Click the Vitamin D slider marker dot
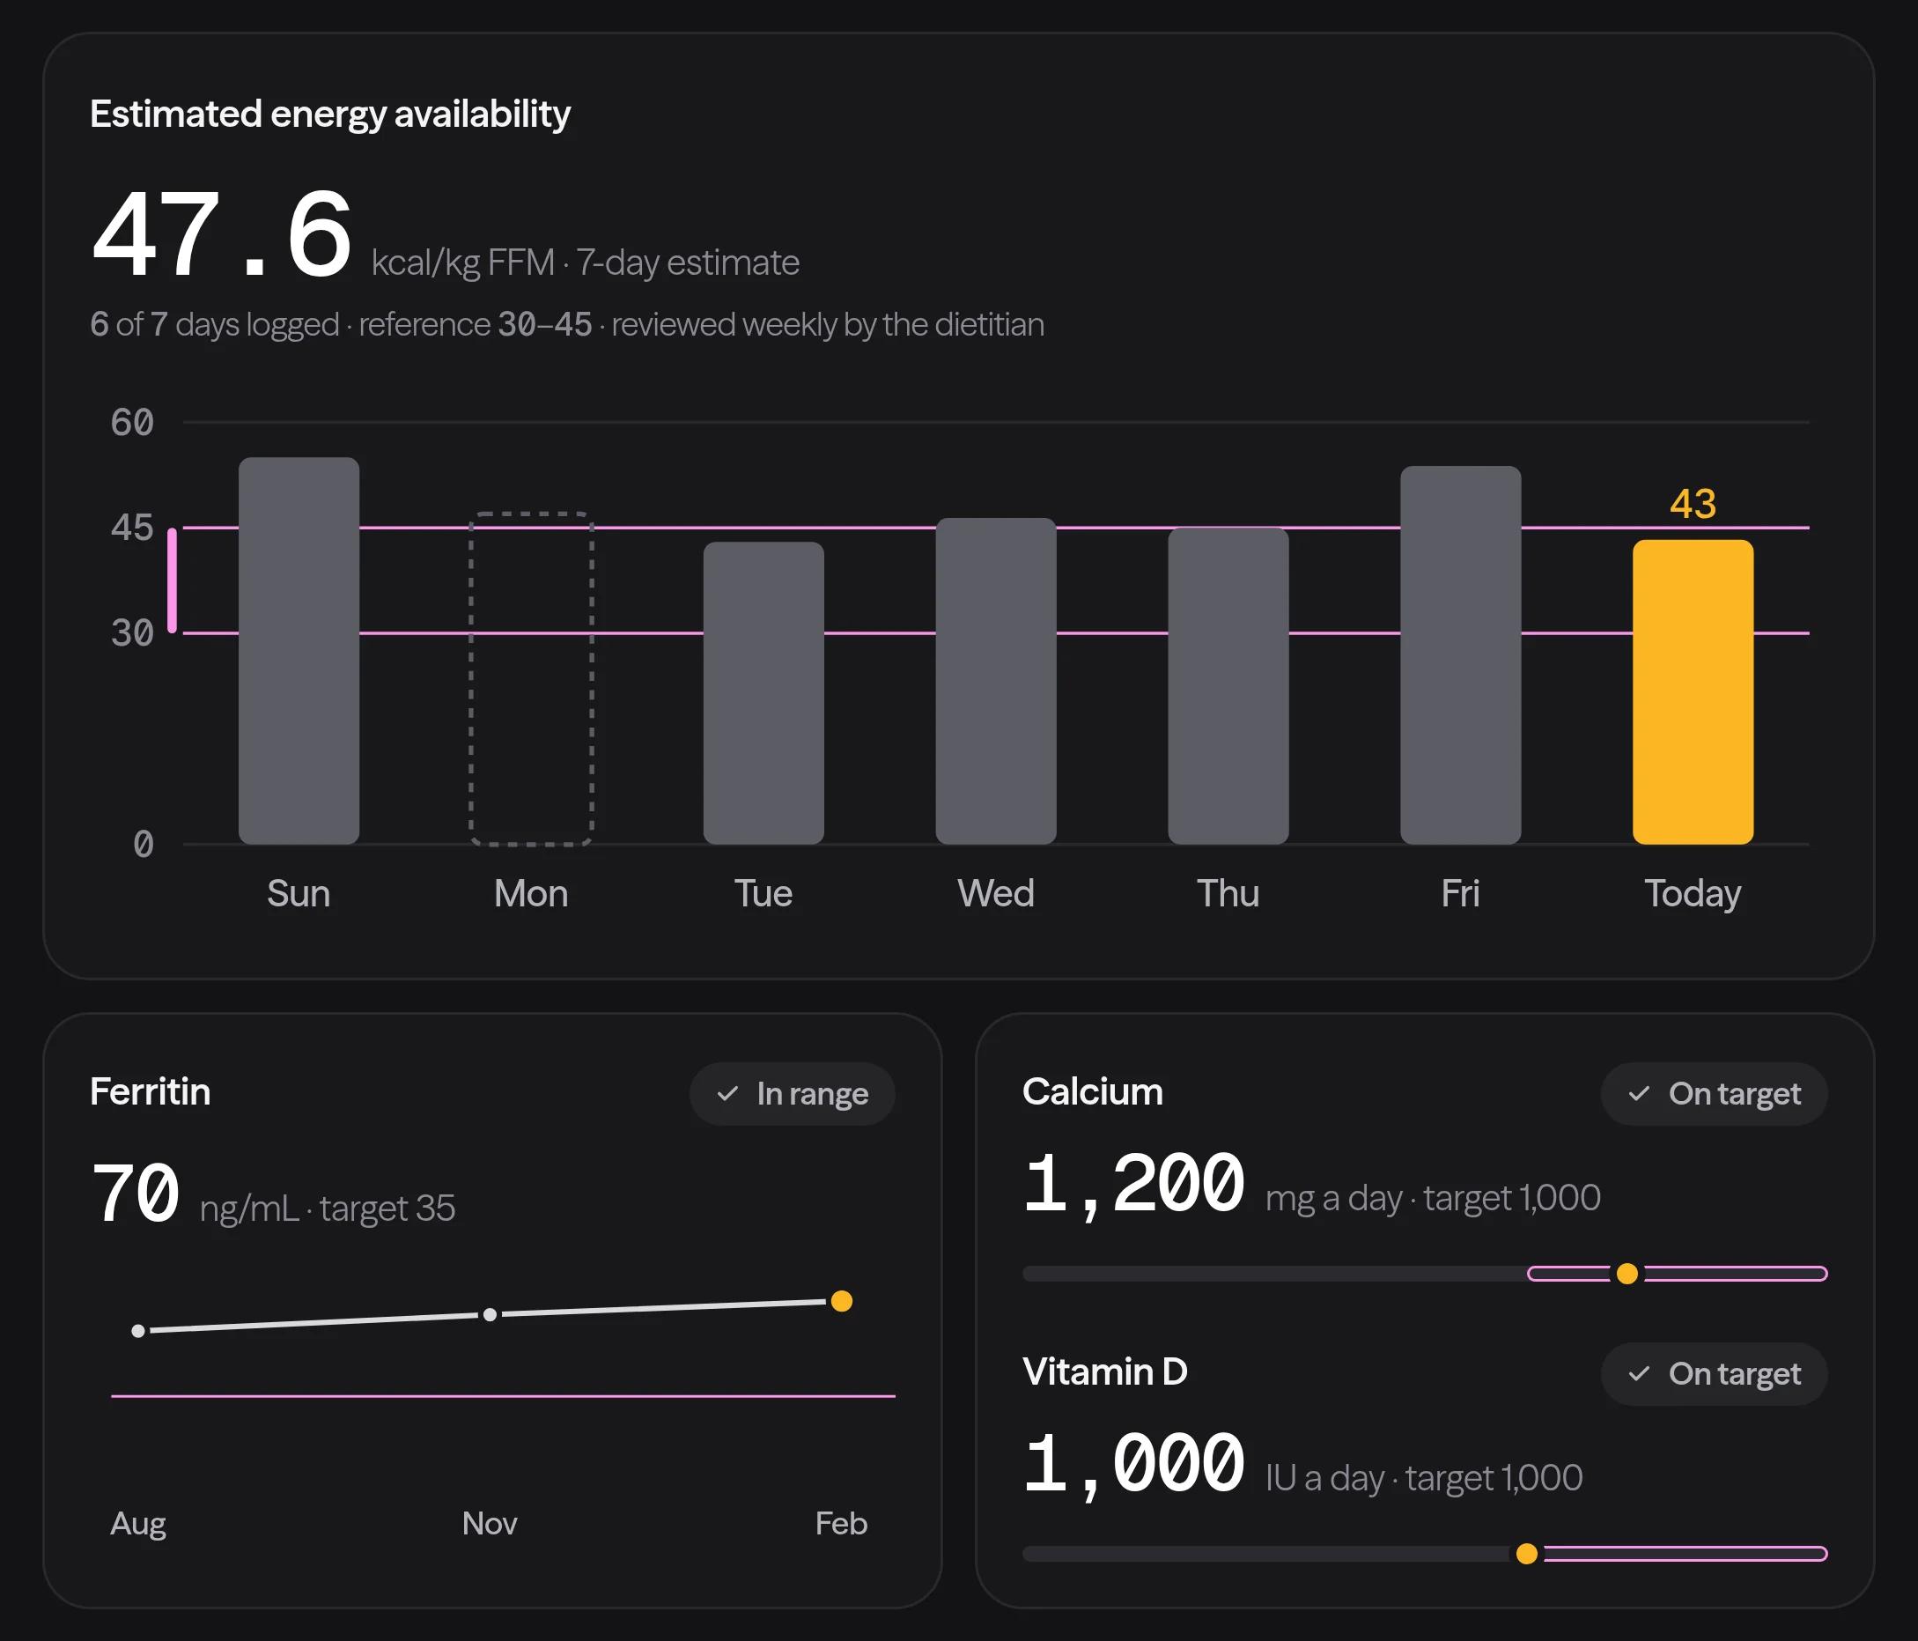The height and width of the screenshot is (1641, 1918). (x=1527, y=1553)
